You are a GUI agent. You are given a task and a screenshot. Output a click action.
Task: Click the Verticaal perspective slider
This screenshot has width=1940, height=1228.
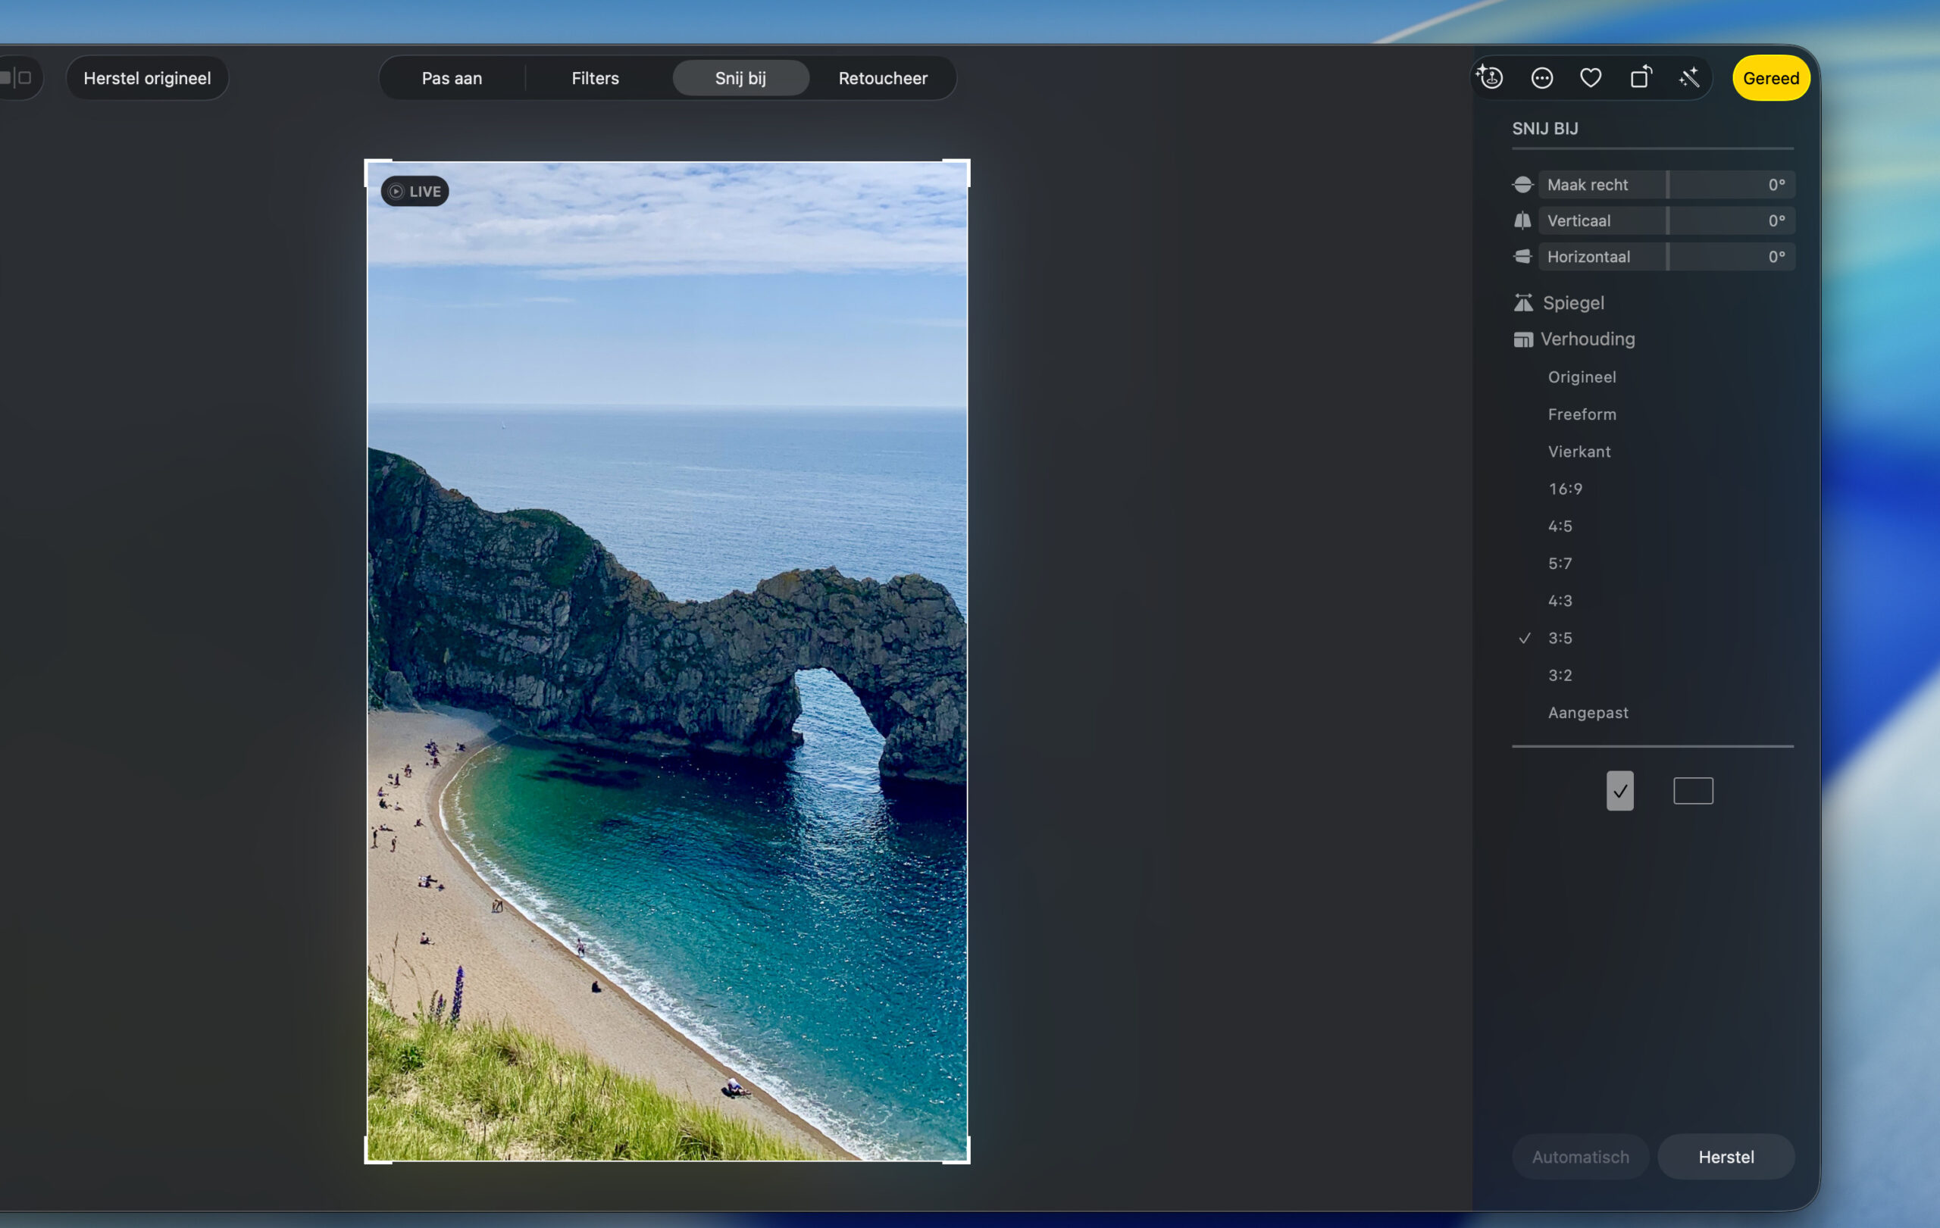tap(1665, 220)
